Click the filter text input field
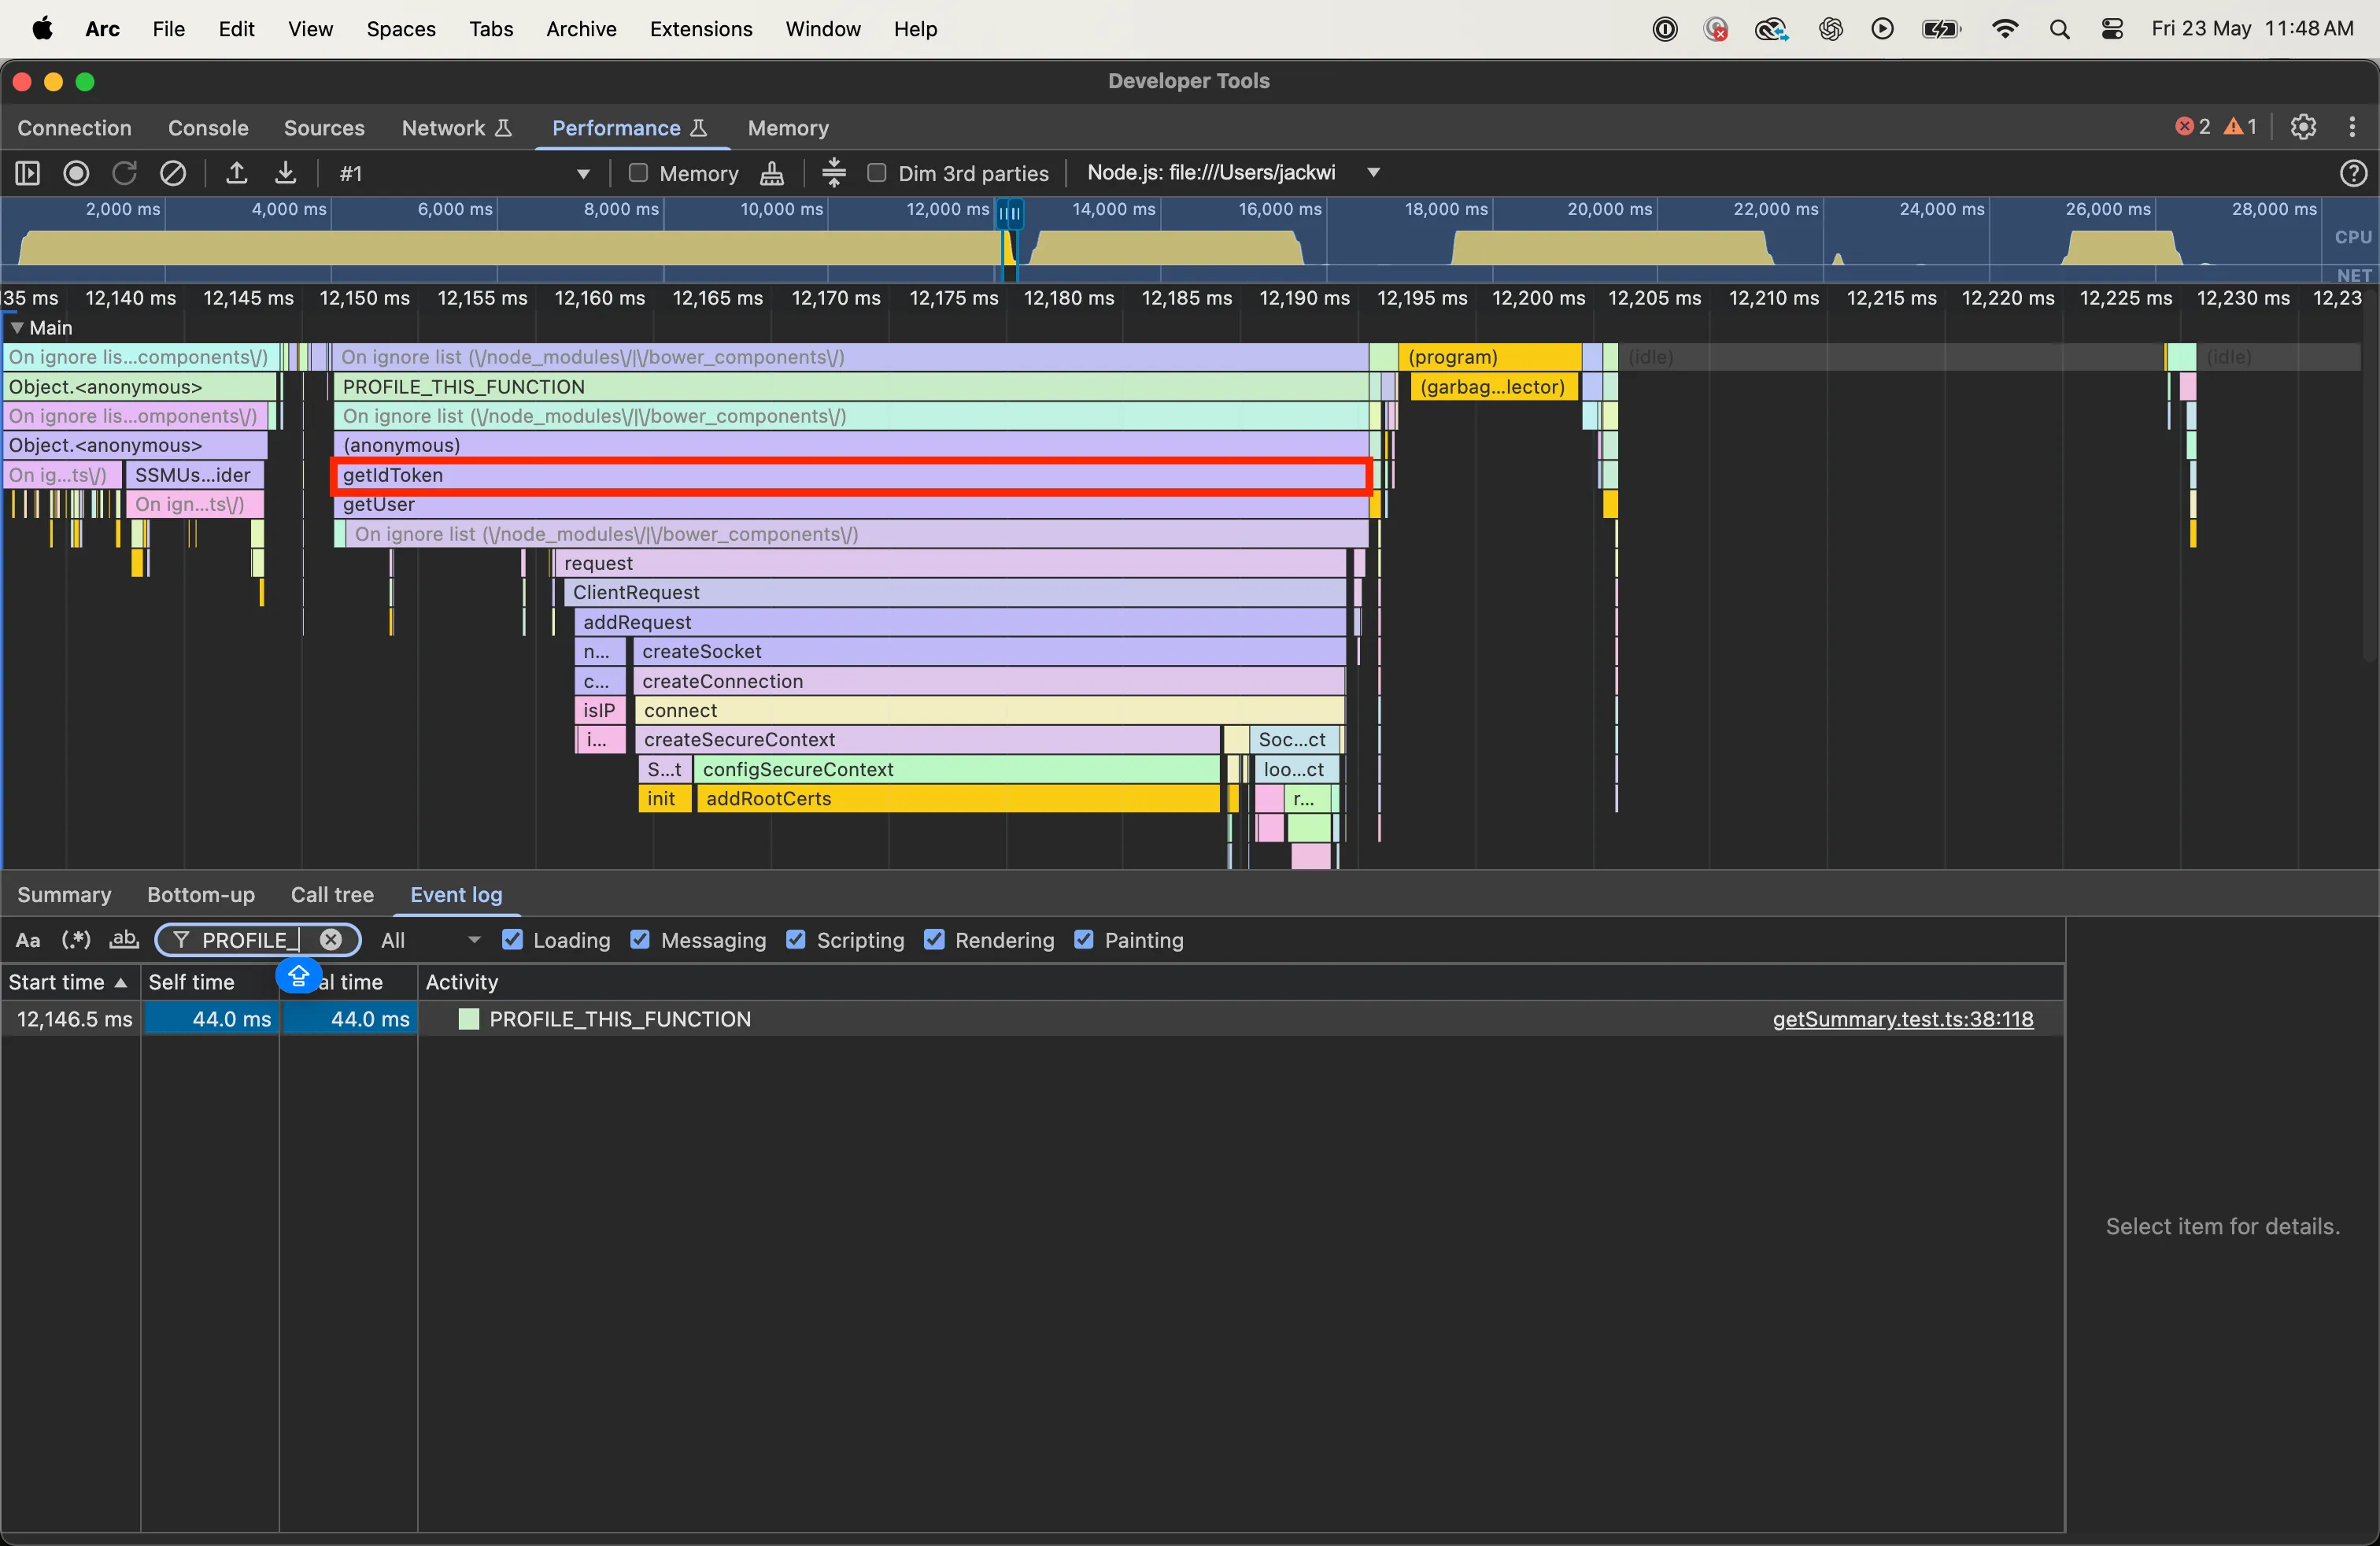The width and height of the screenshot is (2380, 1546). [x=258, y=940]
